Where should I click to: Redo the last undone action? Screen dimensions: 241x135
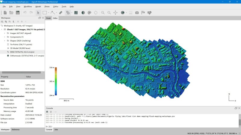click(x=31, y=13)
